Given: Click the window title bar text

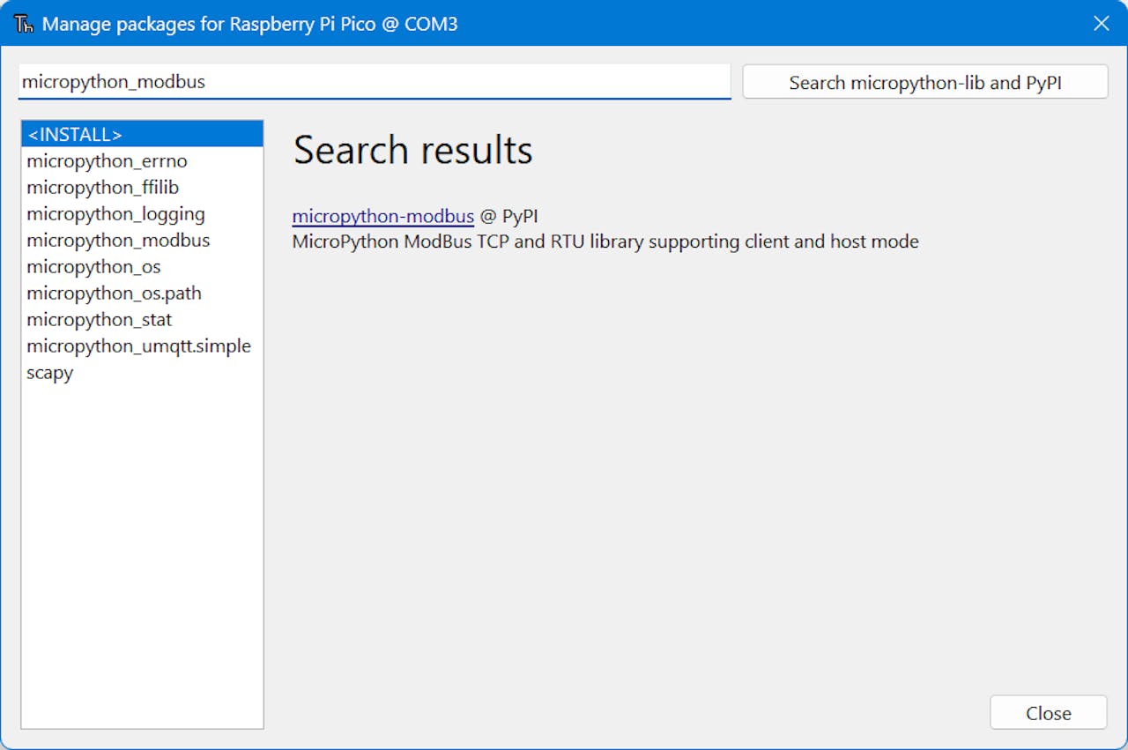Looking at the screenshot, I should (249, 24).
